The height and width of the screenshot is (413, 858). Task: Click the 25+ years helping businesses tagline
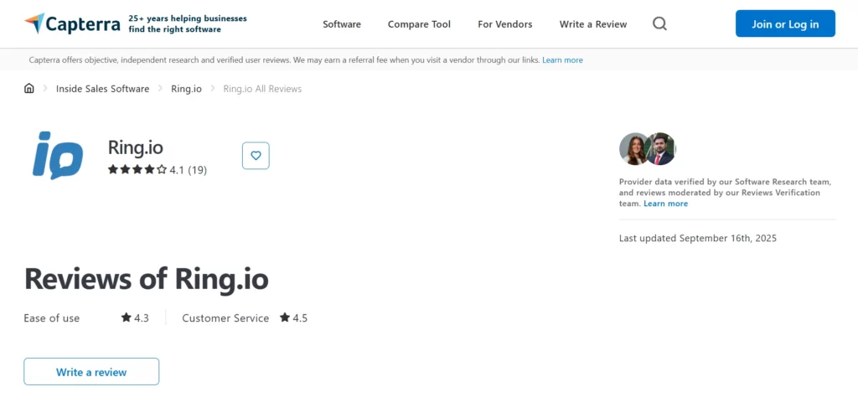188,23
